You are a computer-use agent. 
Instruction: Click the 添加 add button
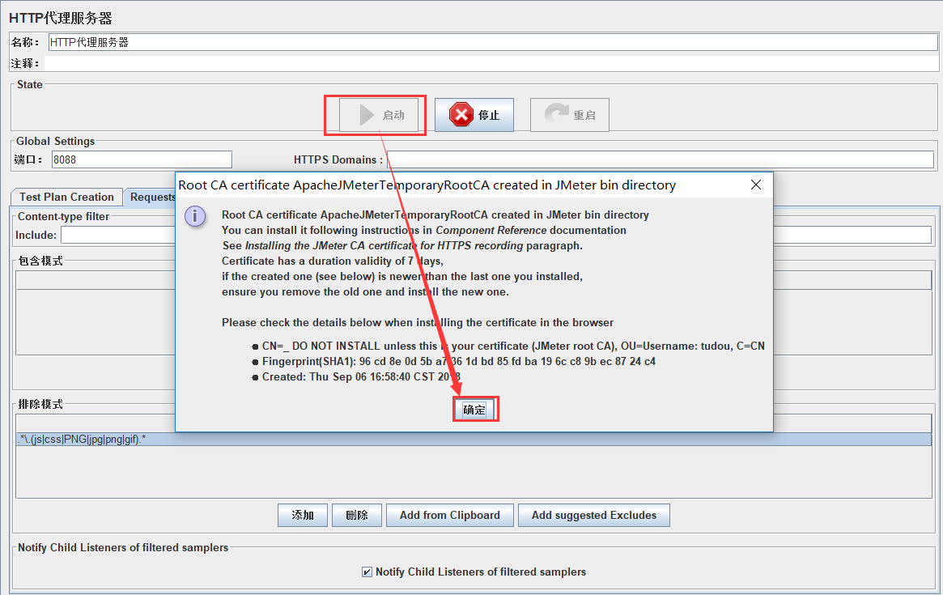pos(303,515)
